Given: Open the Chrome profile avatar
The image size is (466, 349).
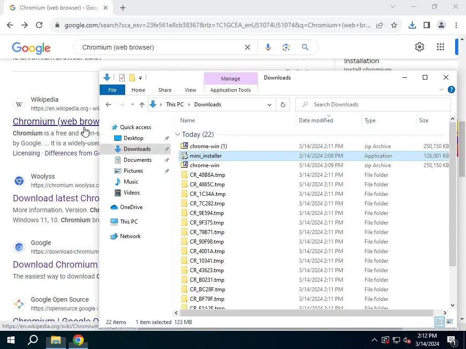Looking at the screenshot, I should coord(441,25).
